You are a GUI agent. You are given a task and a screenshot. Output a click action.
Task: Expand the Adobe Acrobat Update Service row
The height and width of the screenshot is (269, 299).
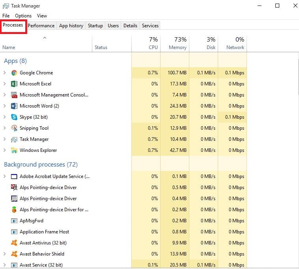[5, 176]
